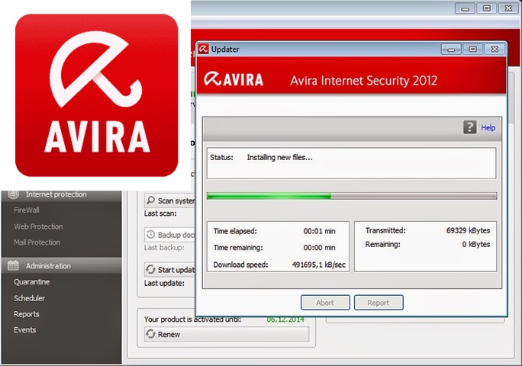Minimize the Updater window

coord(451,50)
